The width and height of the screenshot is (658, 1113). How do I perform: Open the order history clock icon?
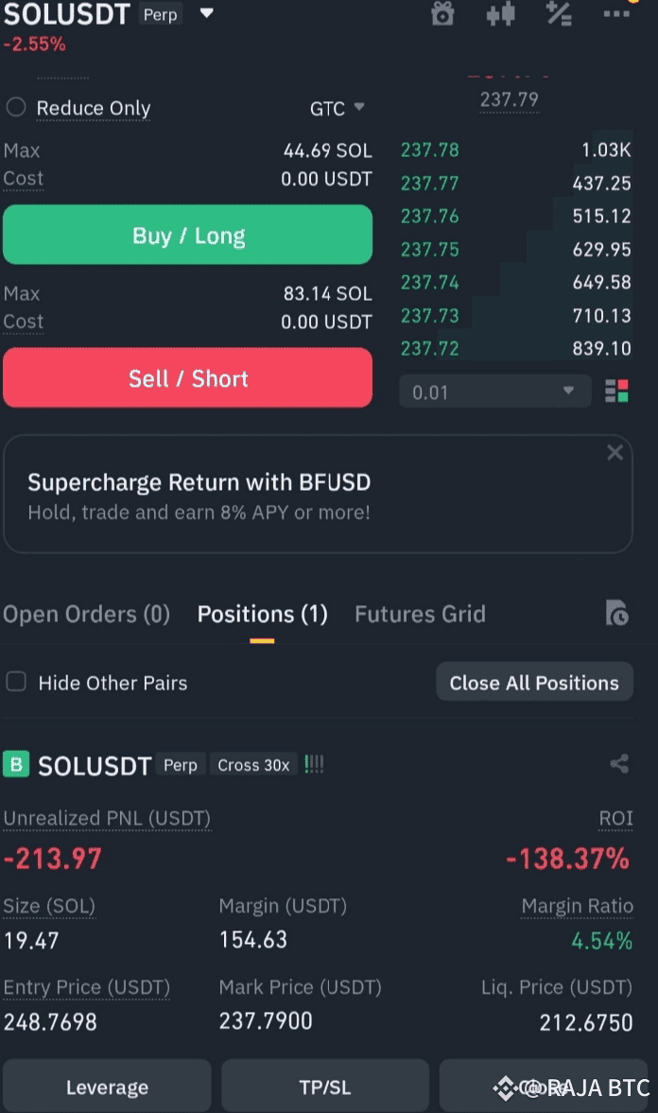coord(616,614)
